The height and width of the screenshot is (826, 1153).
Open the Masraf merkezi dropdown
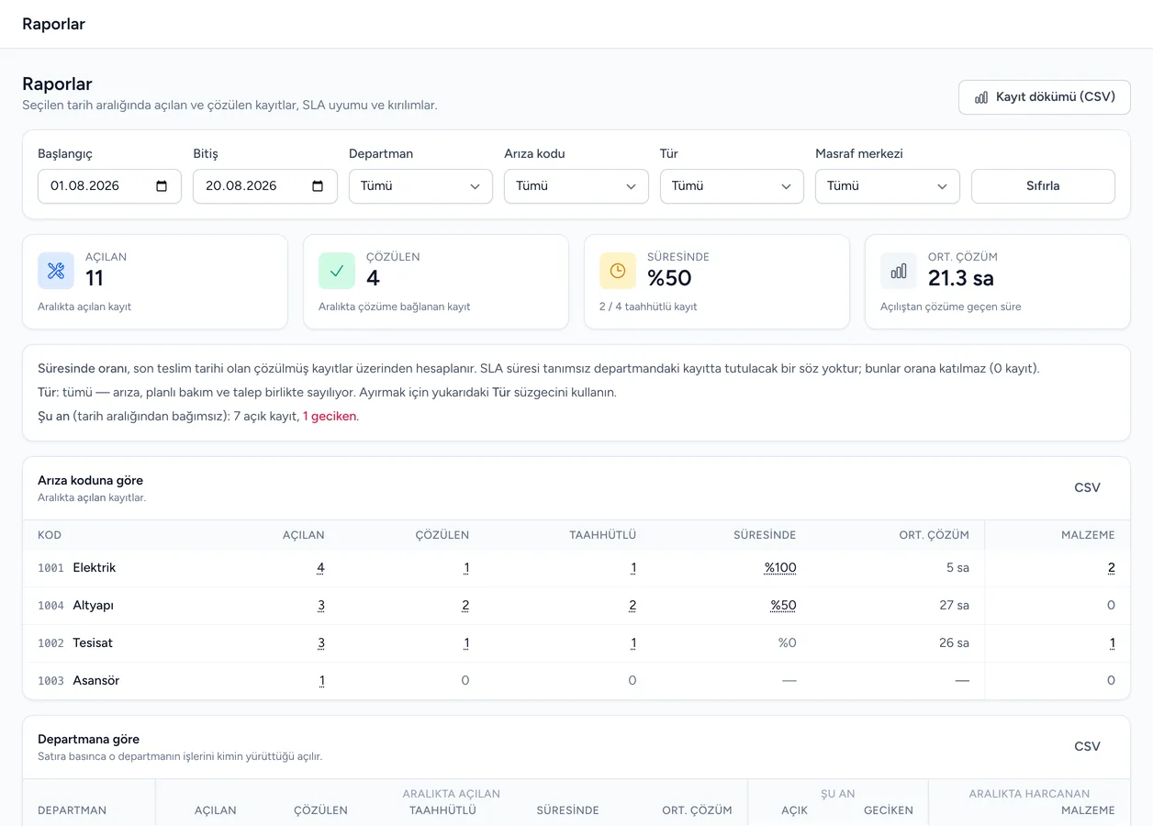pos(887,186)
